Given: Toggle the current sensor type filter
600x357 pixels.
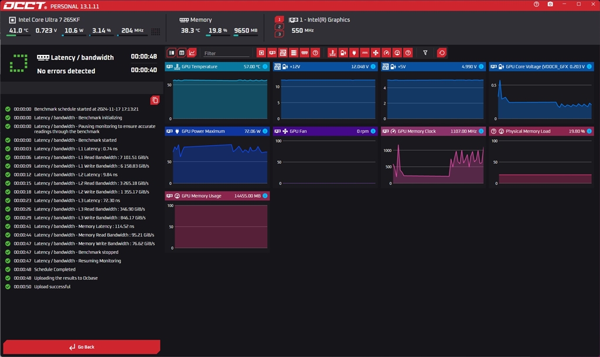Looking at the screenshot, I should click(x=364, y=53).
